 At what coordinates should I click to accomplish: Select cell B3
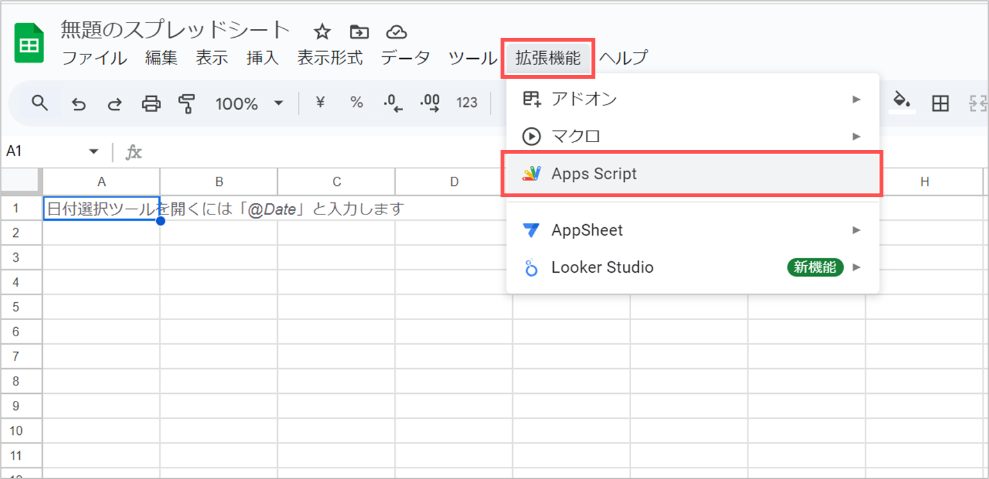click(x=219, y=257)
